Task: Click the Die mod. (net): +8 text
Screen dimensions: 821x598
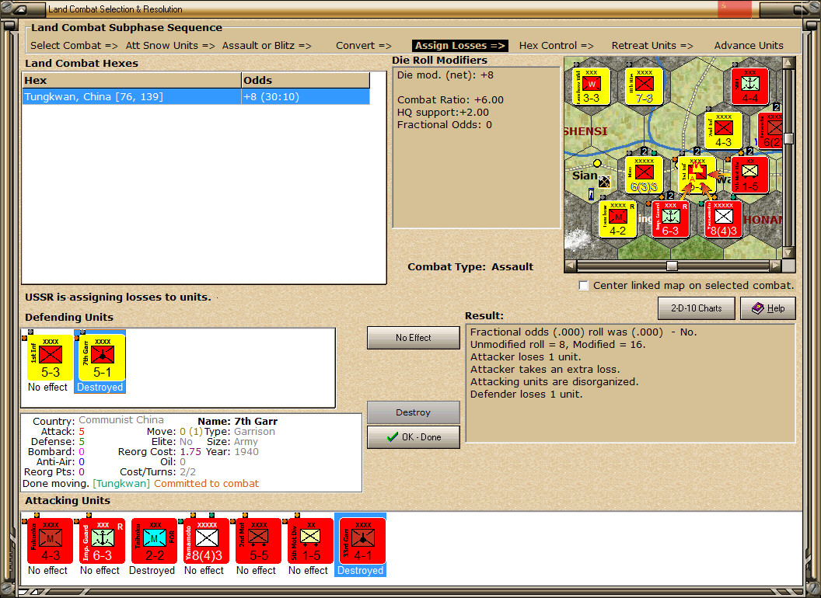Action: coord(445,75)
